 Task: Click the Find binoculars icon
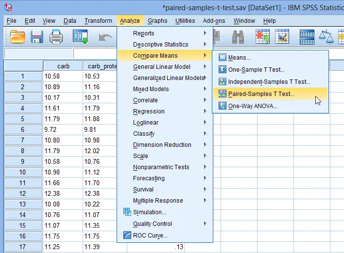238,37
